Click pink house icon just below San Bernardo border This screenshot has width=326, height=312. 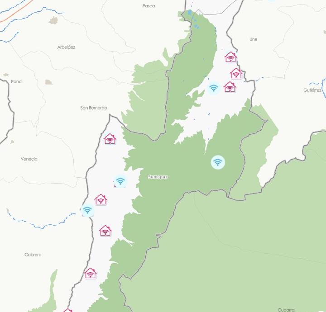110,139
